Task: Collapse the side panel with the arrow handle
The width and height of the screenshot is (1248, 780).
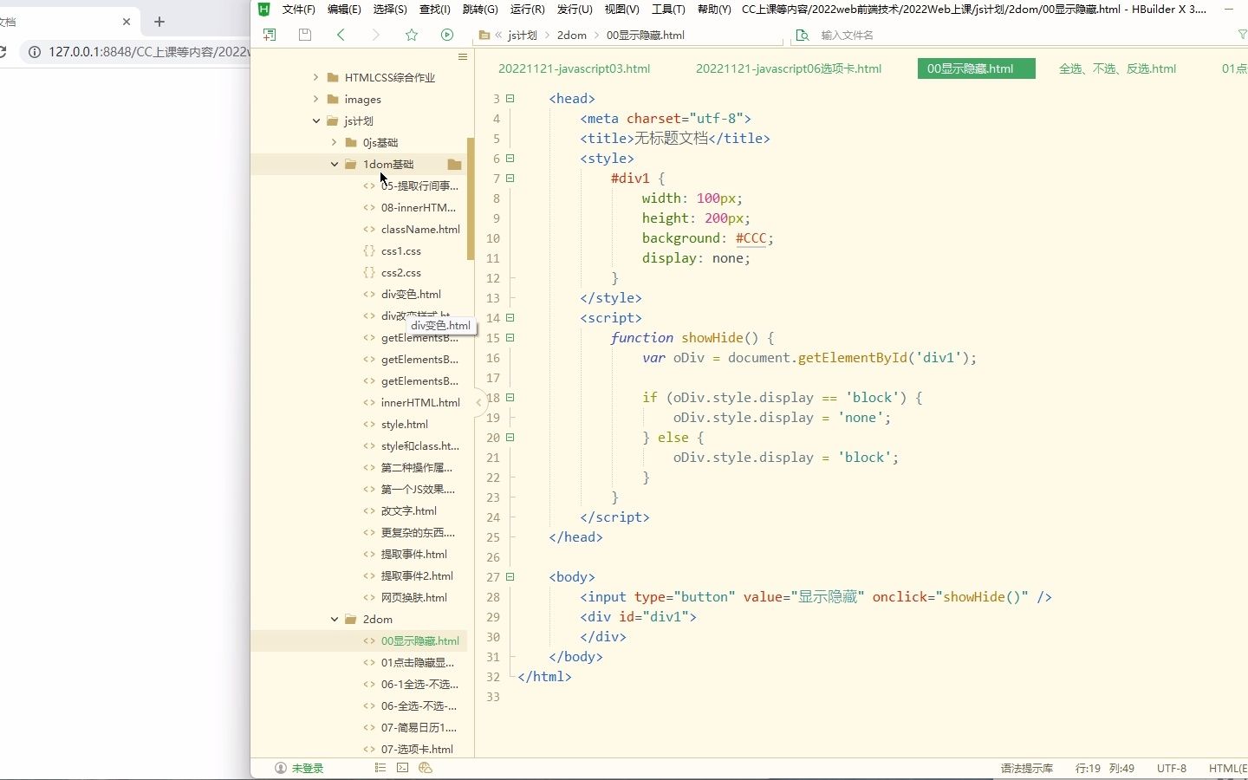Action: (x=479, y=402)
